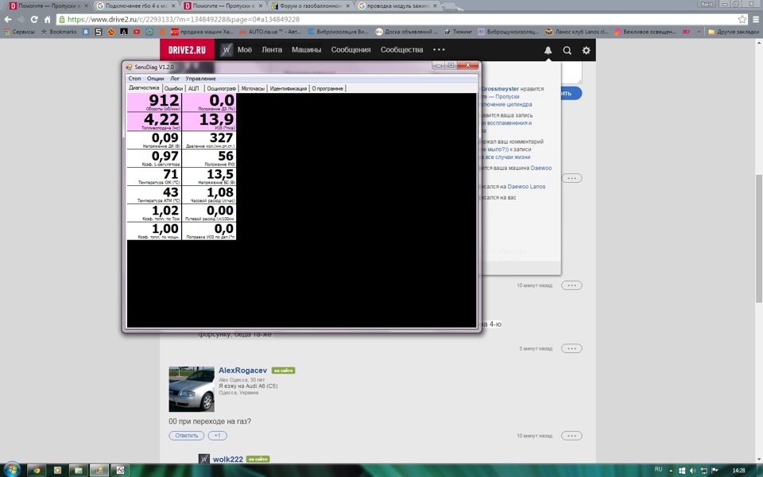The width and height of the screenshot is (763, 477).
Task: Click the search magnifier icon on DRIVE2
Action: click(x=567, y=50)
